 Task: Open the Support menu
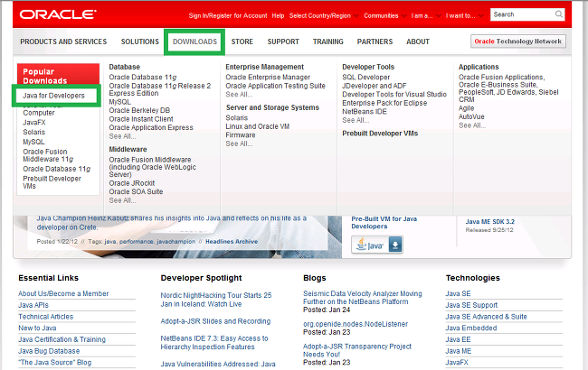283,42
